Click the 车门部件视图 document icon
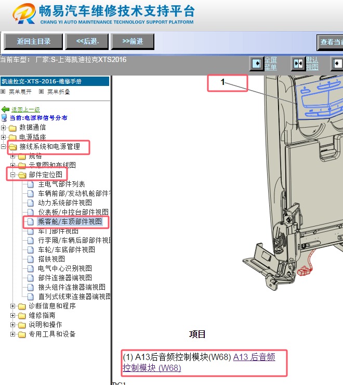This screenshot has height=385, width=343. pyautogui.click(x=31, y=231)
